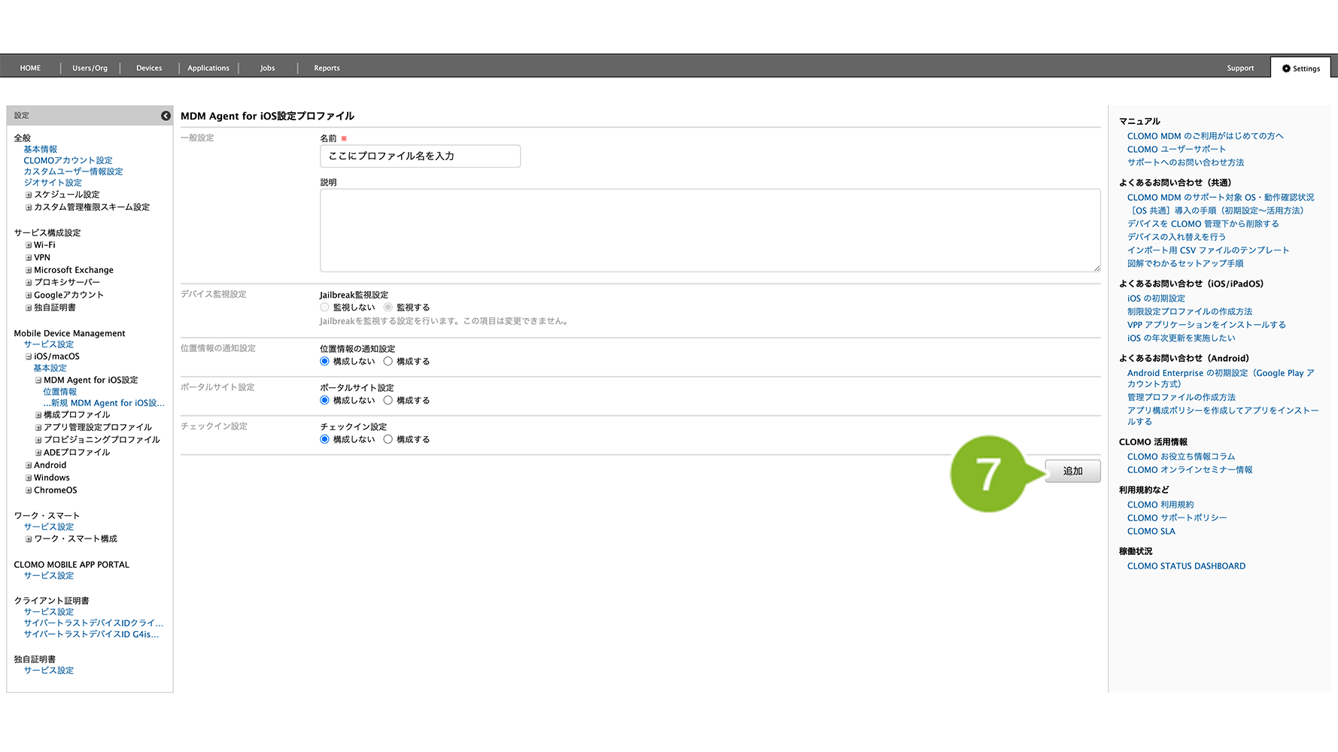Open Settings with the gear icon
Screen dimensions: 1338x752
(1300, 68)
